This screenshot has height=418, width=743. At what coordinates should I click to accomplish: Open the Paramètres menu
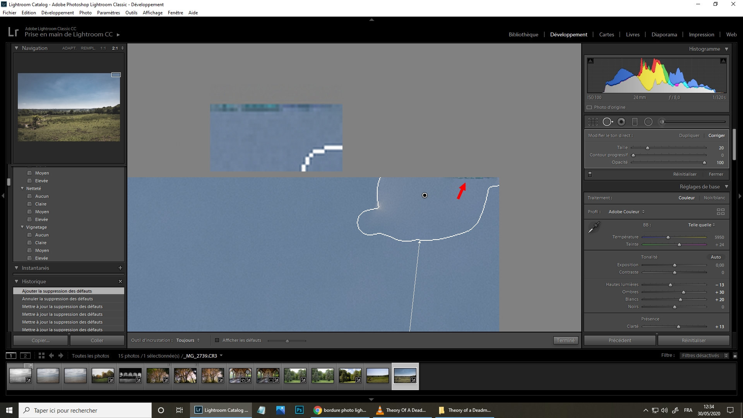(x=108, y=13)
